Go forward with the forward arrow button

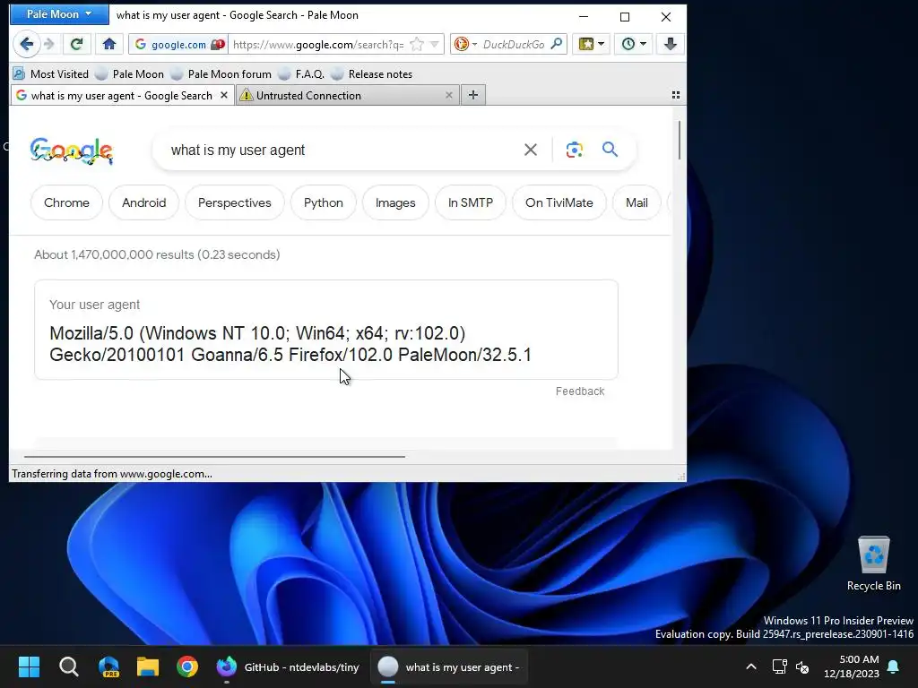click(x=50, y=44)
